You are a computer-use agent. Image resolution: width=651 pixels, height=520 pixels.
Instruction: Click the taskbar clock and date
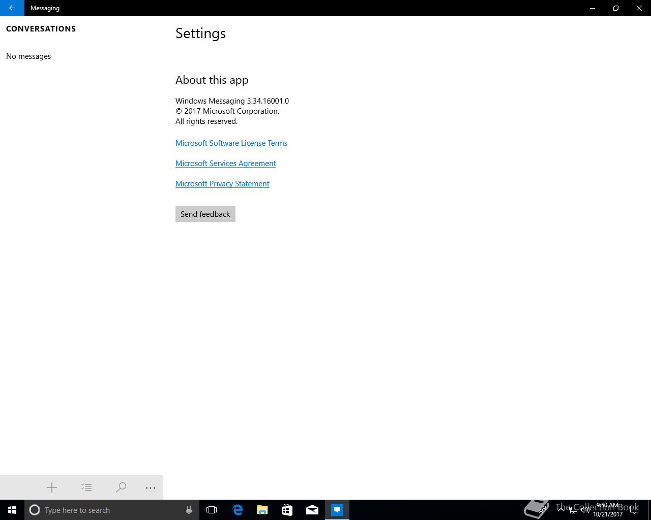coord(608,510)
